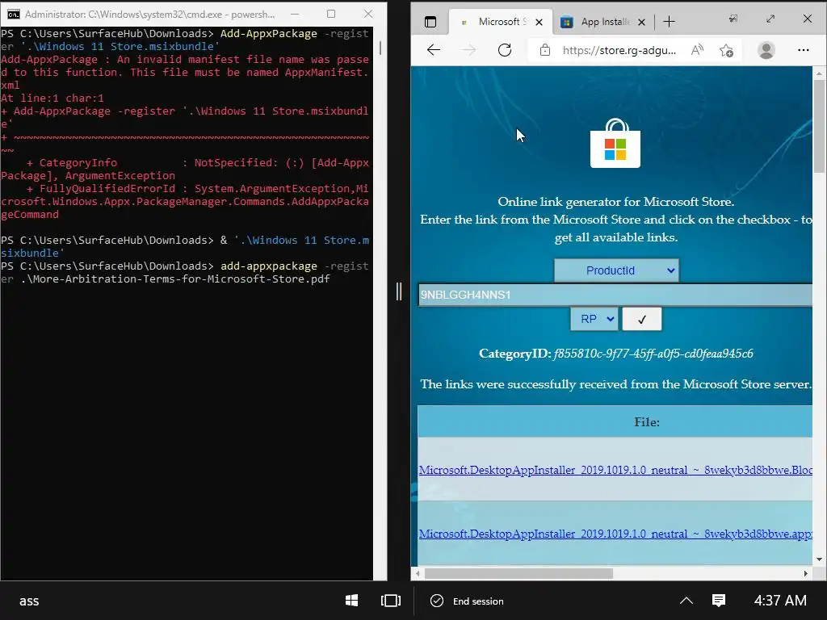
Task: Open Read Aloud icon in address bar
Action: (697, 50)
